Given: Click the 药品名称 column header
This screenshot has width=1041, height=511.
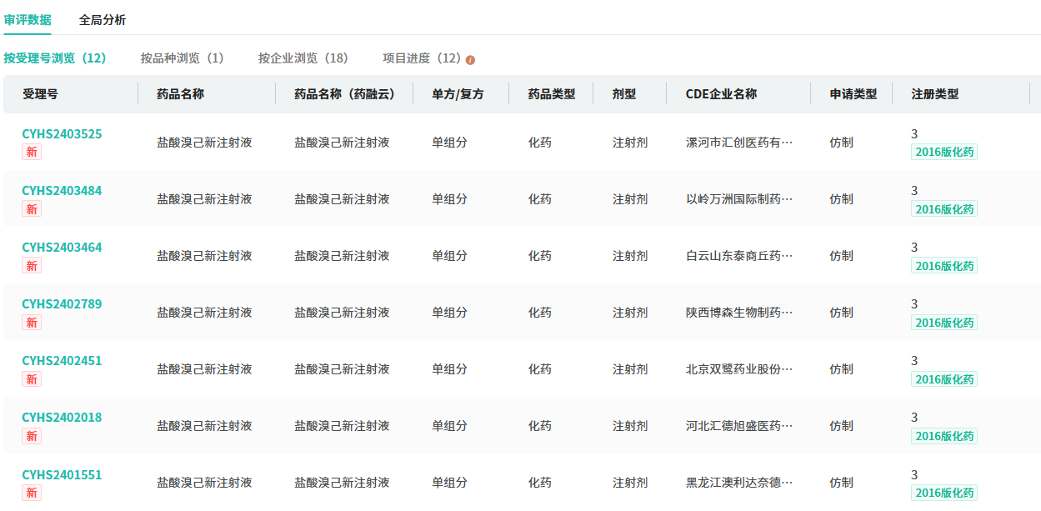Looking at the screenshot, I should coord(180,94).
